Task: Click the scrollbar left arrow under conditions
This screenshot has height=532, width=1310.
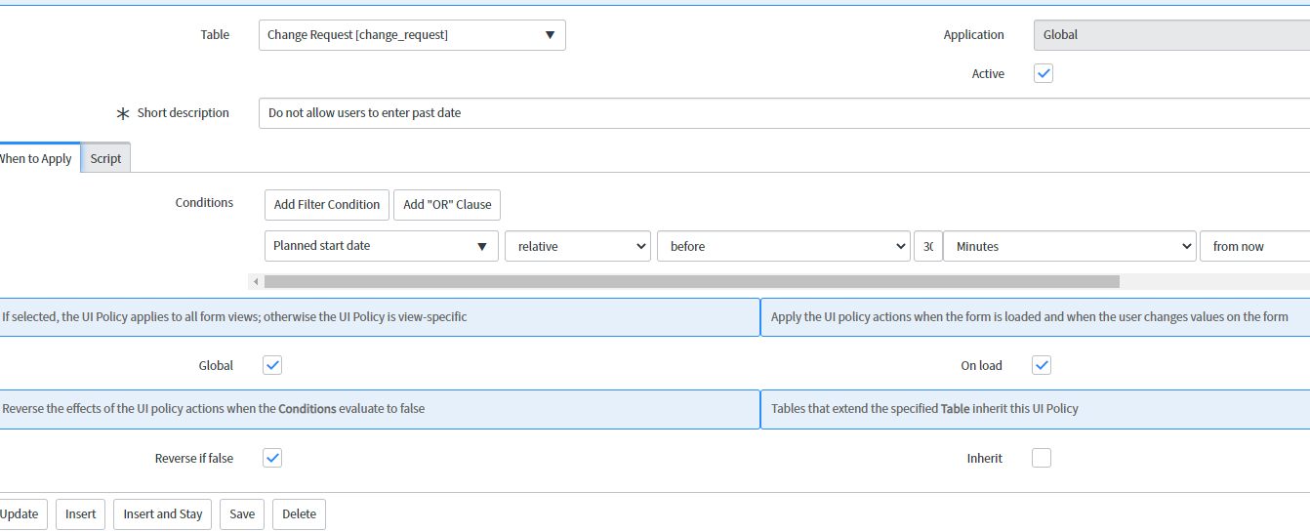Action: point(256,282)
